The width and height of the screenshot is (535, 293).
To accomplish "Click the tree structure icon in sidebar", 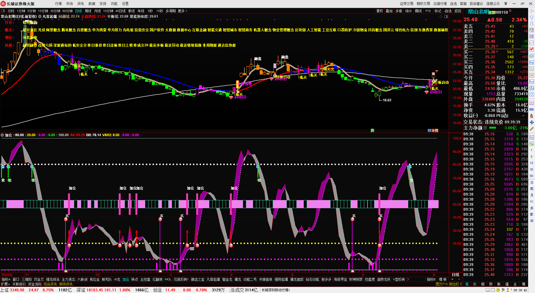I will [x=532, y=69].
